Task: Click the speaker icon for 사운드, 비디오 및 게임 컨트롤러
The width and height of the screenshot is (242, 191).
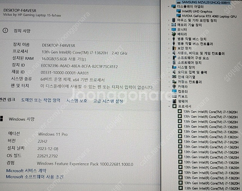Action: click(x=174, y=53)
